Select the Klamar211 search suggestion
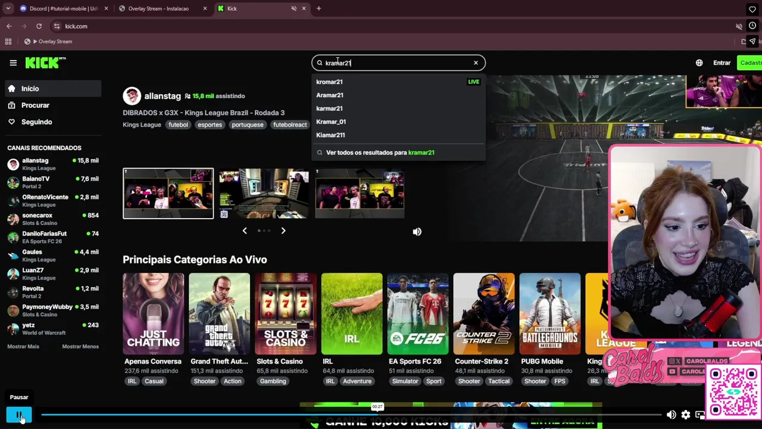Image resolution: width=762 pixels, height=429 pixels. coord(398,135)
